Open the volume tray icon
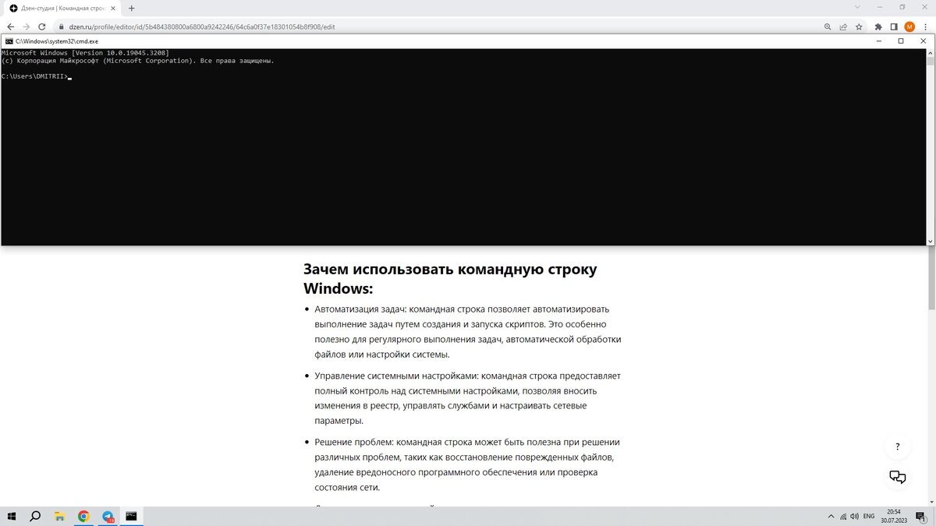 click(x=855, y=516)
